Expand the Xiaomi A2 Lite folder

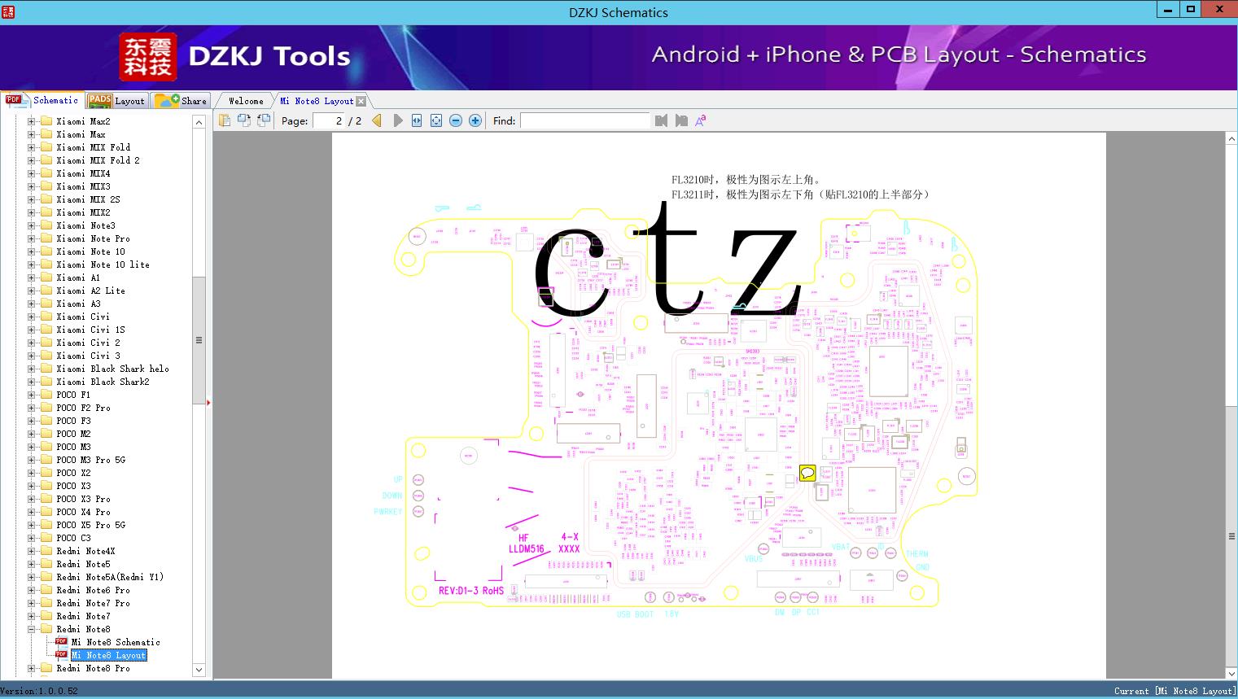pos(32,291)
